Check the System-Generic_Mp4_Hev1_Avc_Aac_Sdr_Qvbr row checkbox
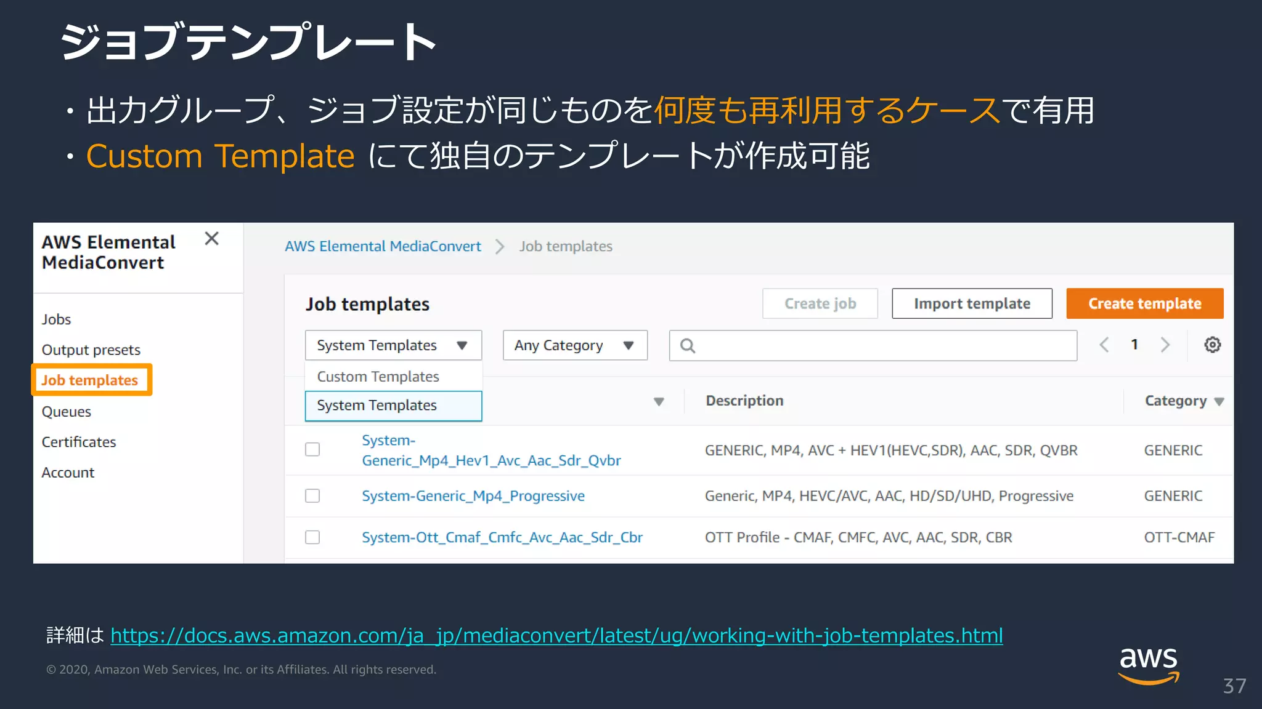 click(x=312, y=449)
